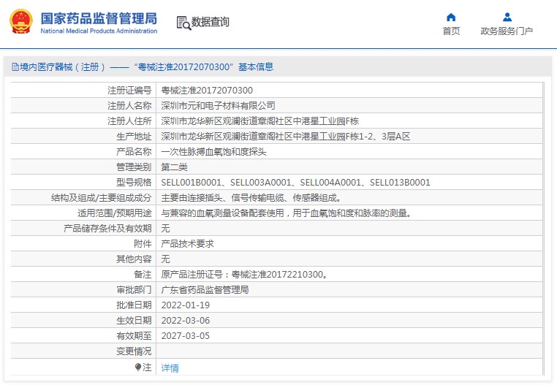Select 广东省药品监督管理局 approval department
This screenshot has height=385, width=557.
(205, 290)
